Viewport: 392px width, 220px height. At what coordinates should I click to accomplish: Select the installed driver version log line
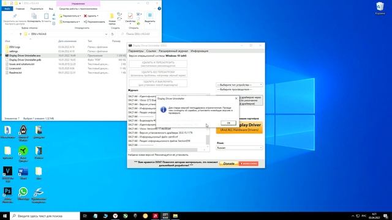[160, 133]
